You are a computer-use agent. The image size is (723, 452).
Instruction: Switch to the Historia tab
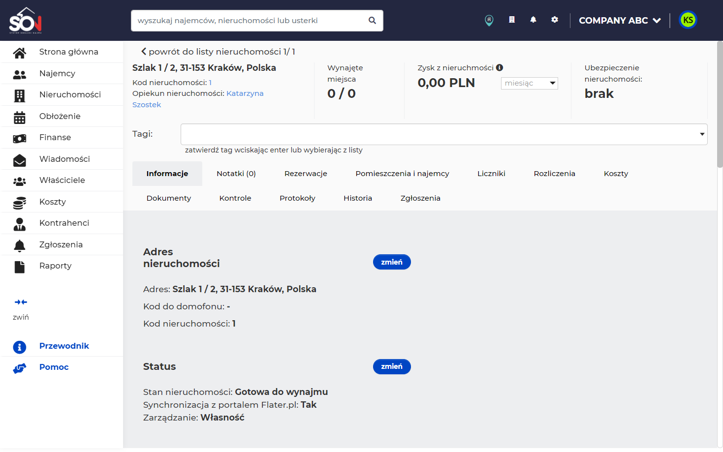coord(358,198)
